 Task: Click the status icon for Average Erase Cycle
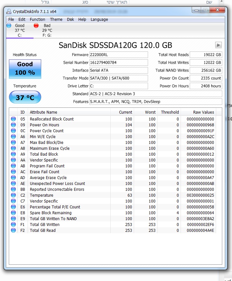(x=13, y=177)
